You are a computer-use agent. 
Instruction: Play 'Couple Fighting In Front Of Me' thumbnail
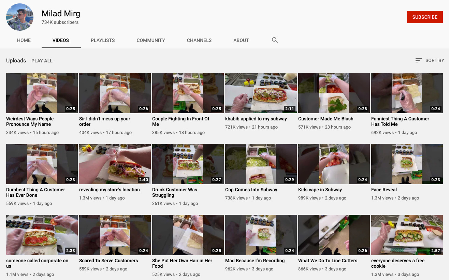188,93
